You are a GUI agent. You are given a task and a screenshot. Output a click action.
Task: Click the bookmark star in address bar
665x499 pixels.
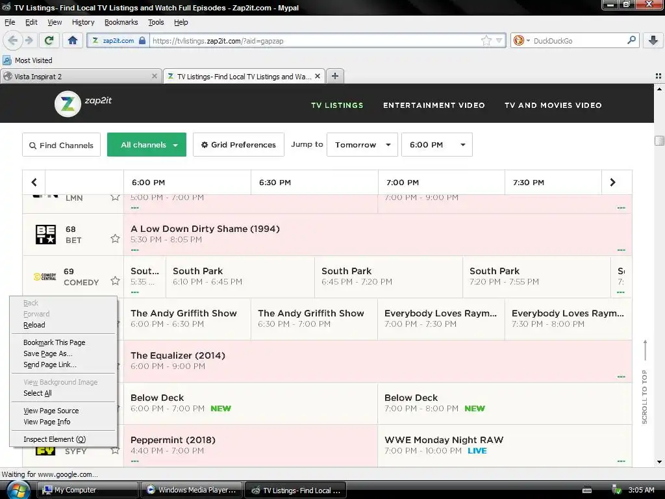(x=486, y=40)
